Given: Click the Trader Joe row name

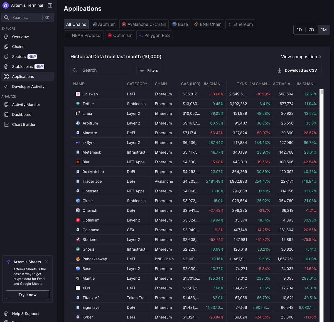Looking at the screenshot, I should coord(92,181).
